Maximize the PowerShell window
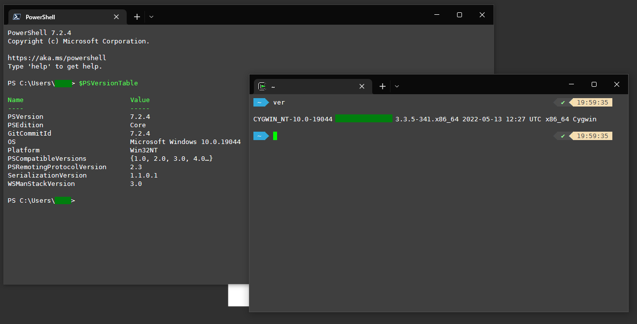 [x=460, y=15]
